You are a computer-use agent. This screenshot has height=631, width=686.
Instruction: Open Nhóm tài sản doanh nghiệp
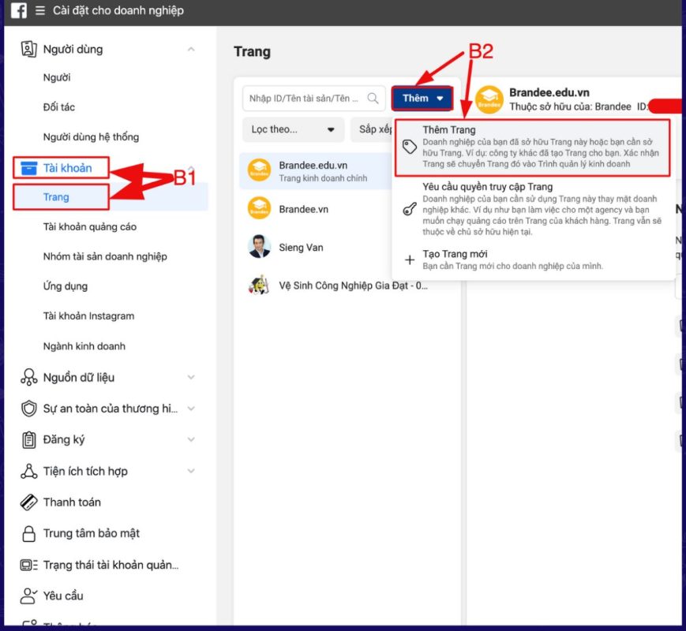click(105, 256)
